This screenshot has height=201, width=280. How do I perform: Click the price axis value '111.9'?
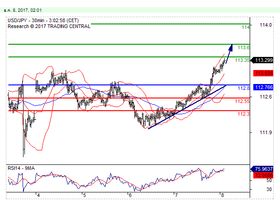coord(266,132)
